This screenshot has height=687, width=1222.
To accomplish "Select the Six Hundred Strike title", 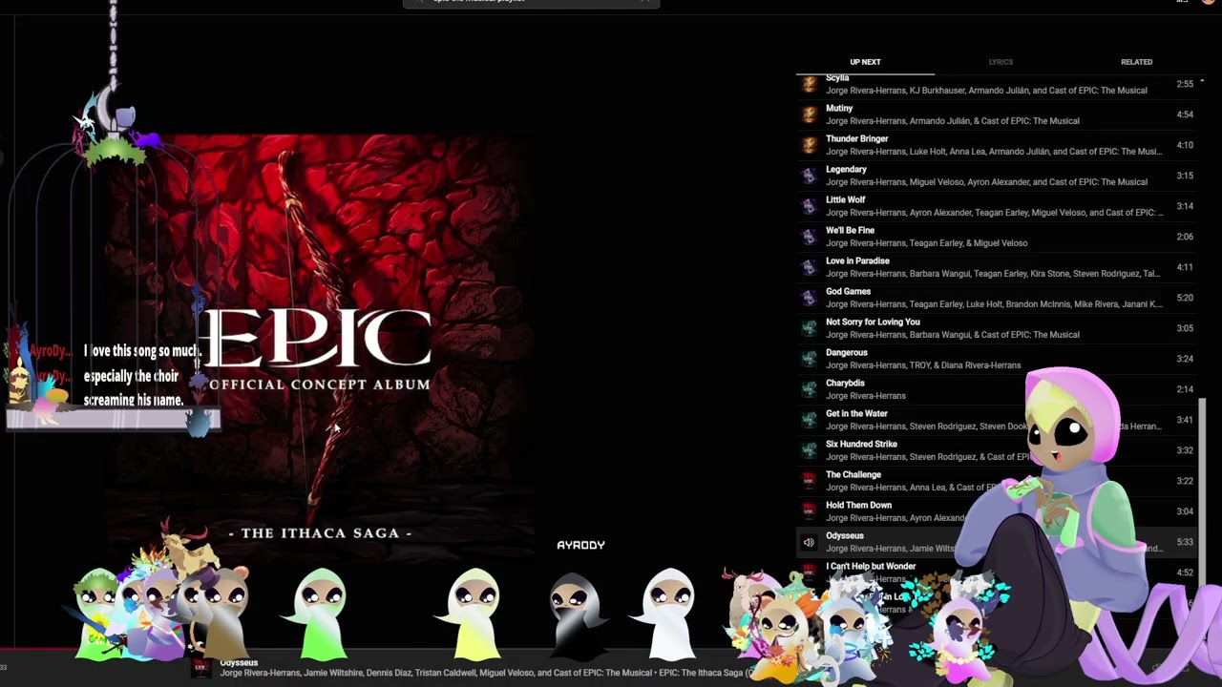I will (x=861, y=445).
